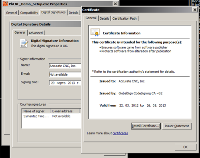The width and height of the screenshot is (200, 158).
Task: Follow the certificates help link
Action: click(120, 133)
